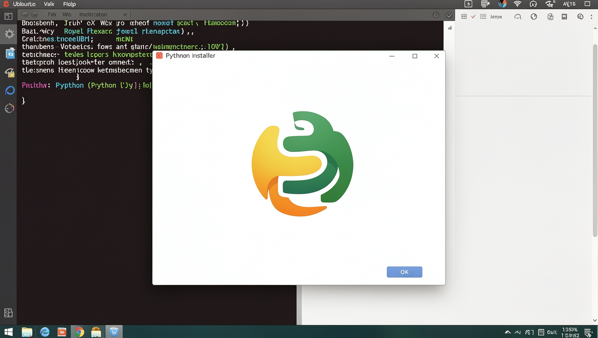598x338 pixels.
Task: Open the gauge and folder sidebar icon
Action: pos(9,72)
